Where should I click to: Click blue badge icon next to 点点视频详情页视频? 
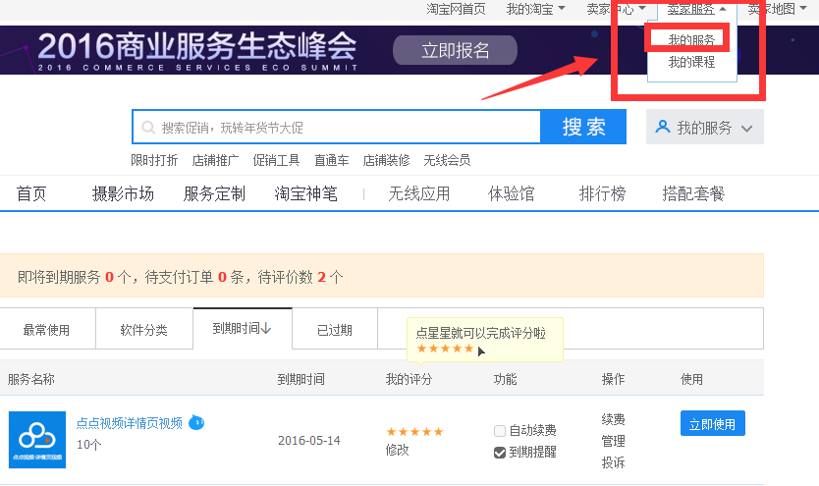(196, 422)
